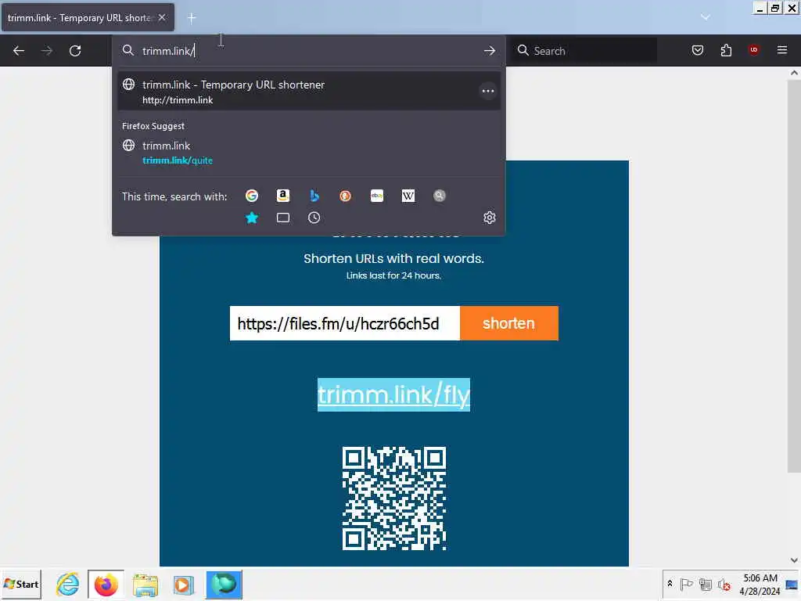Open the three-dot menu on trimm.link result
The image size is (801, 601).
pyautogui.click(x=488, y=91)
